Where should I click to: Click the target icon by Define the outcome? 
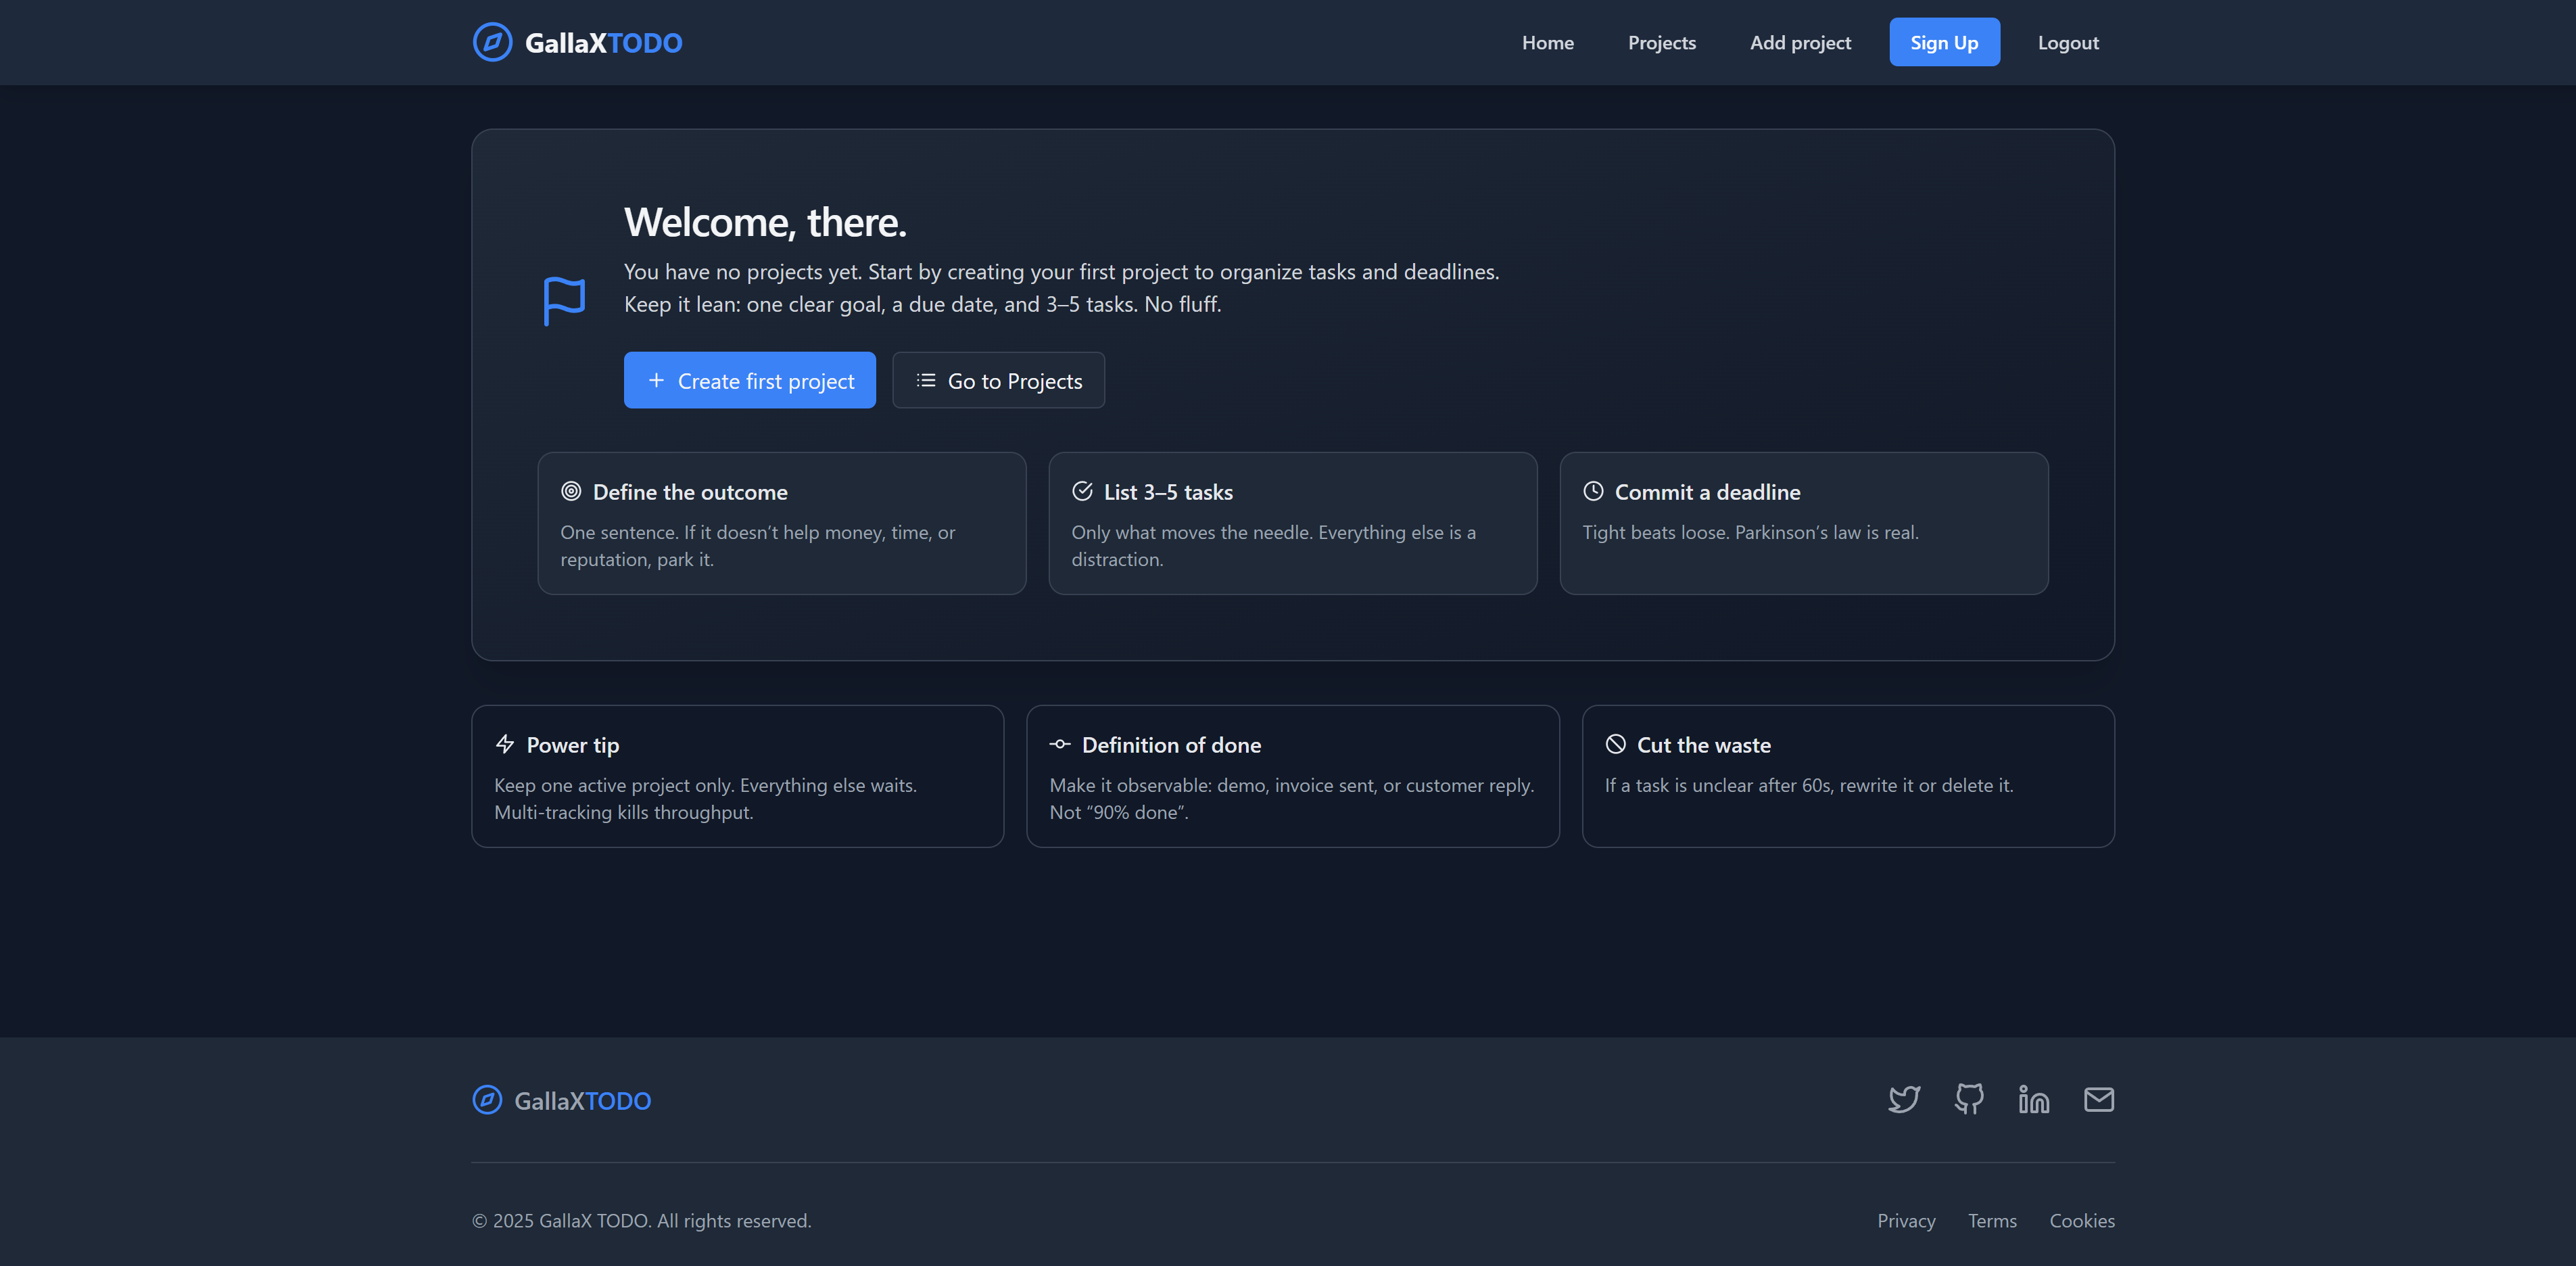pyautogui.click(x=571, y=491)
